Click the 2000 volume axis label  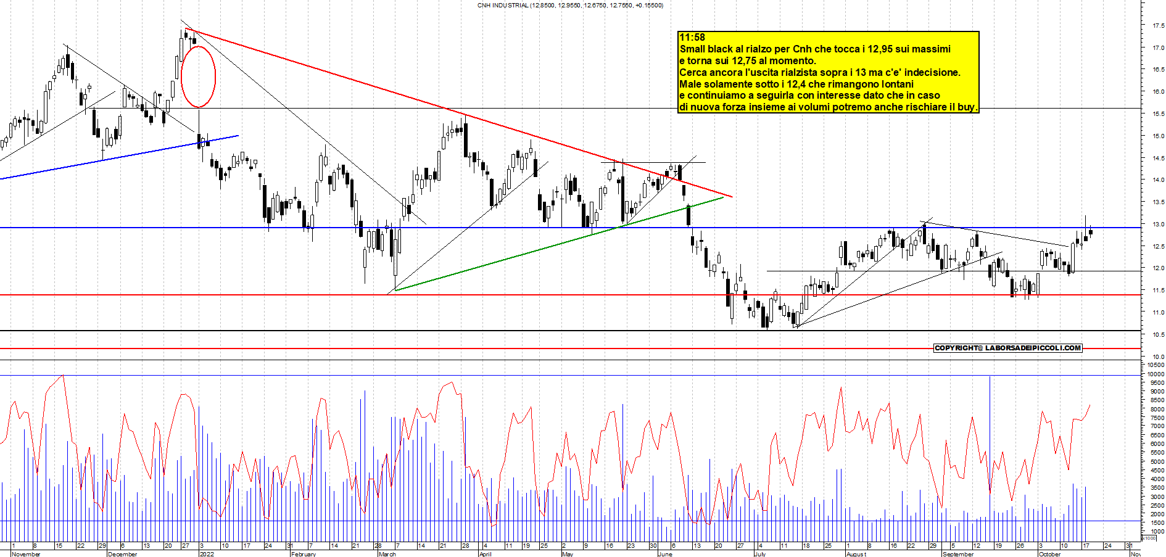[x=1157, y=514]
